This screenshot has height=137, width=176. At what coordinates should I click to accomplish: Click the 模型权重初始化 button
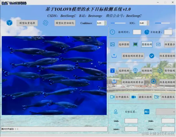tap(65, 23)
